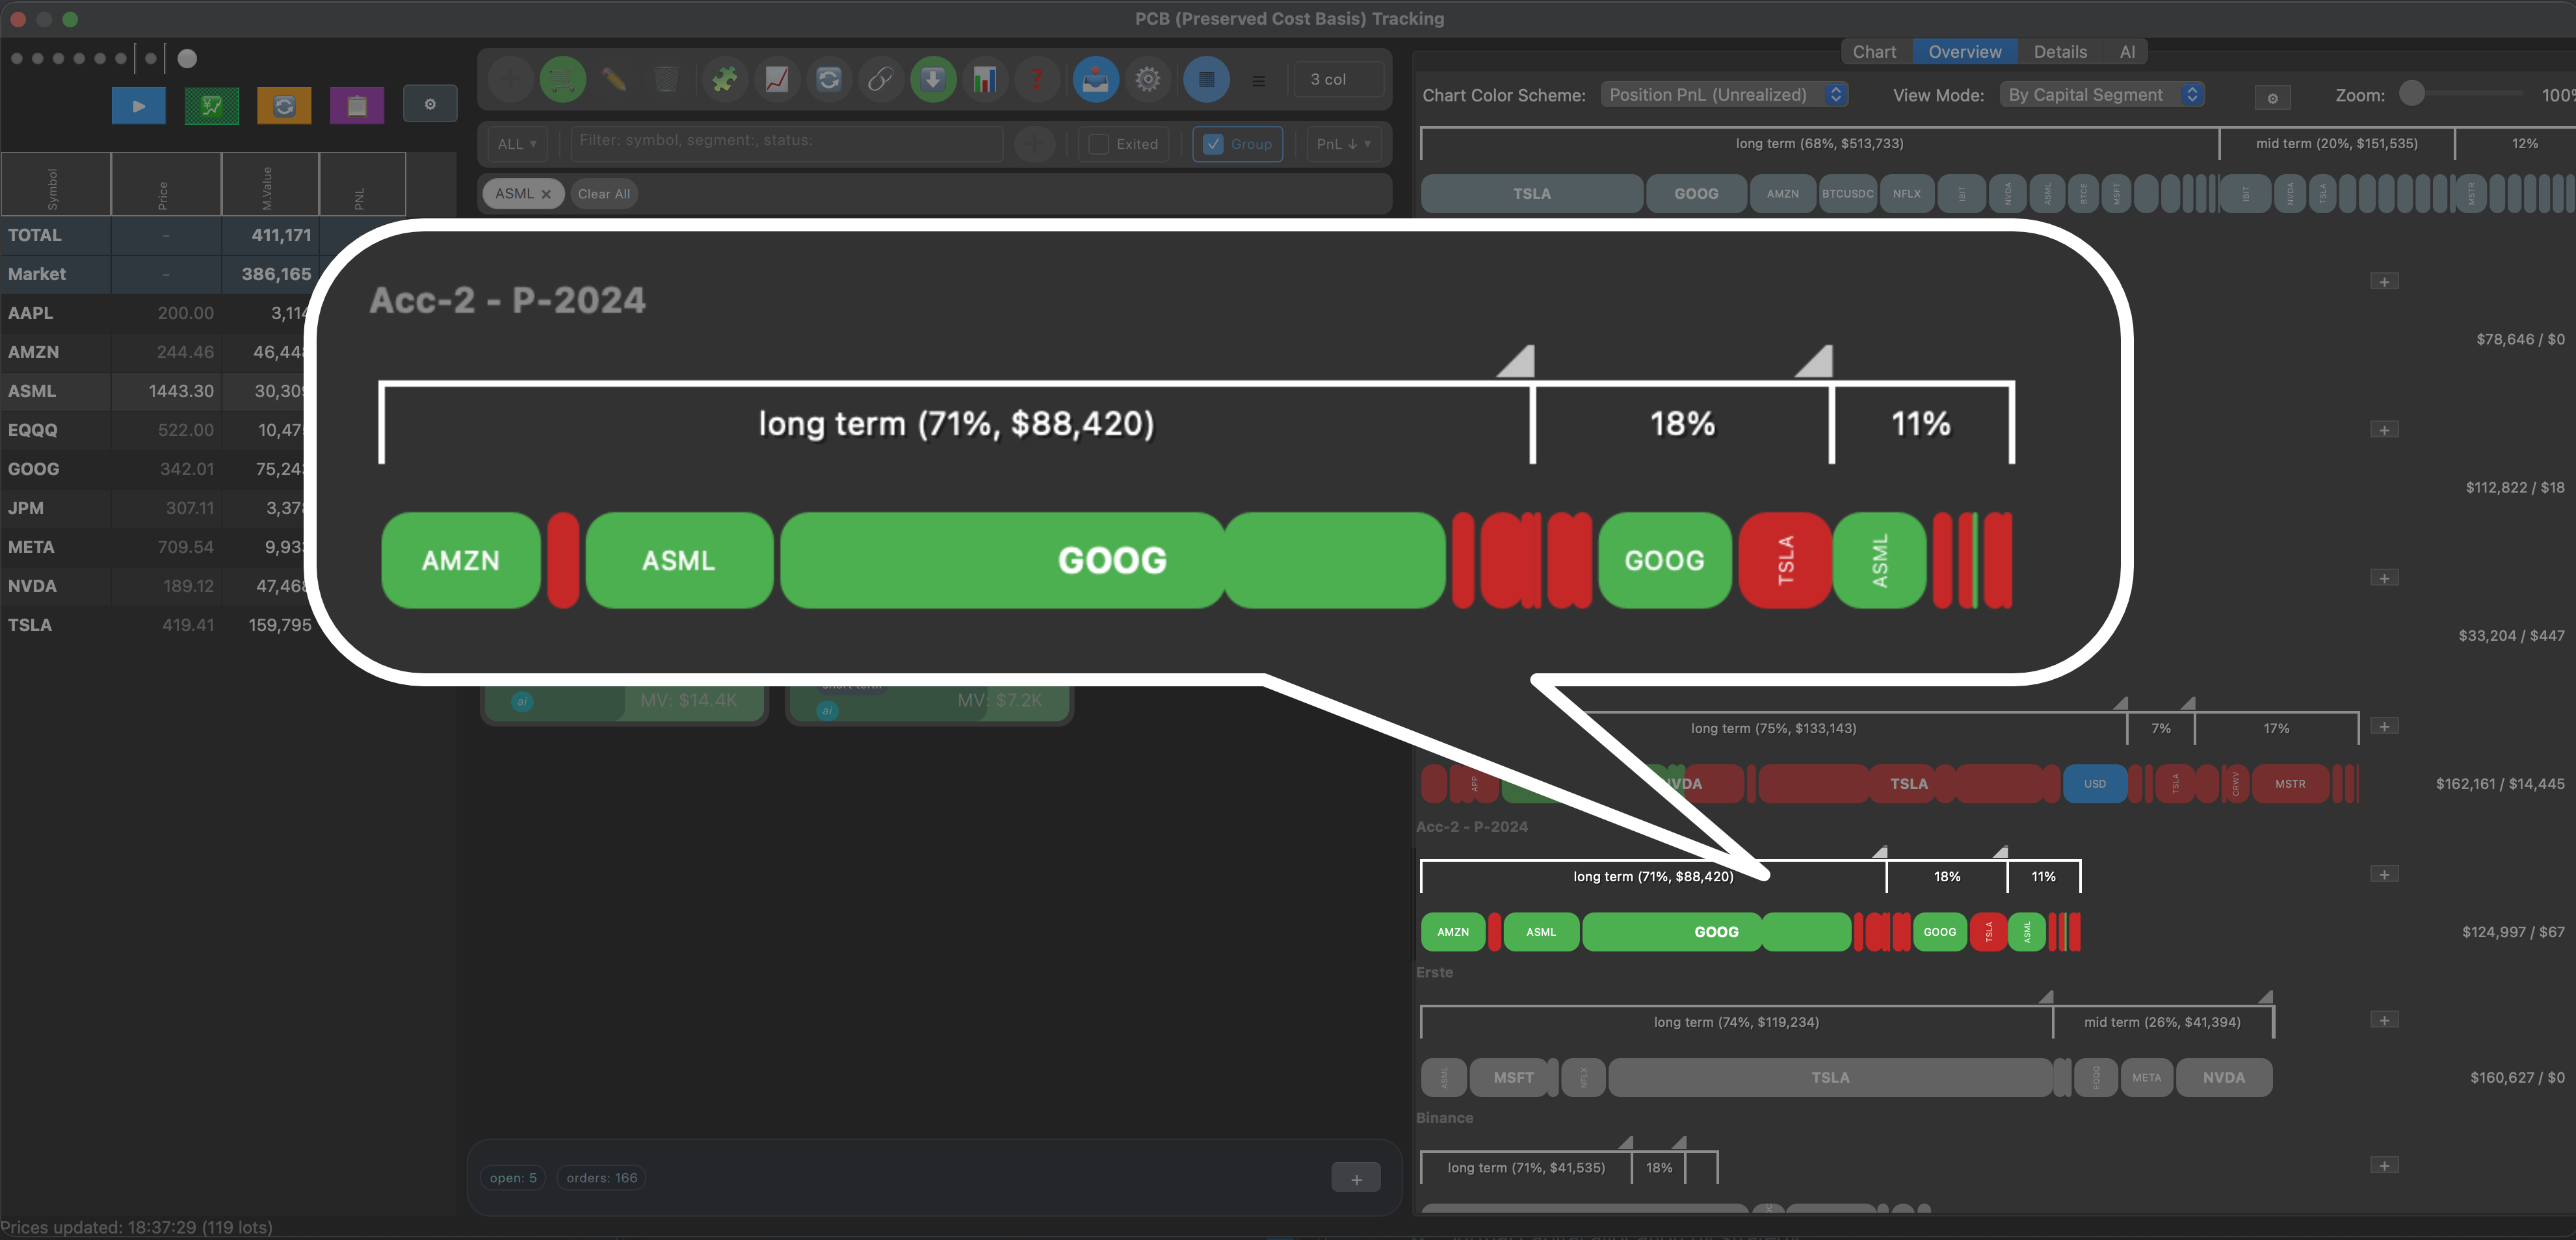Open the gear settings icon in the main toolbar

click(1148, 79)
